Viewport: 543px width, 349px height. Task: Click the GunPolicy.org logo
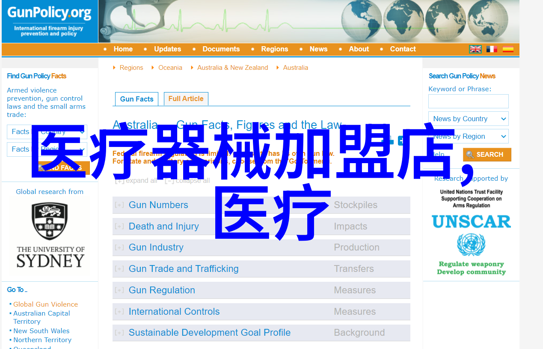[49, 21]
